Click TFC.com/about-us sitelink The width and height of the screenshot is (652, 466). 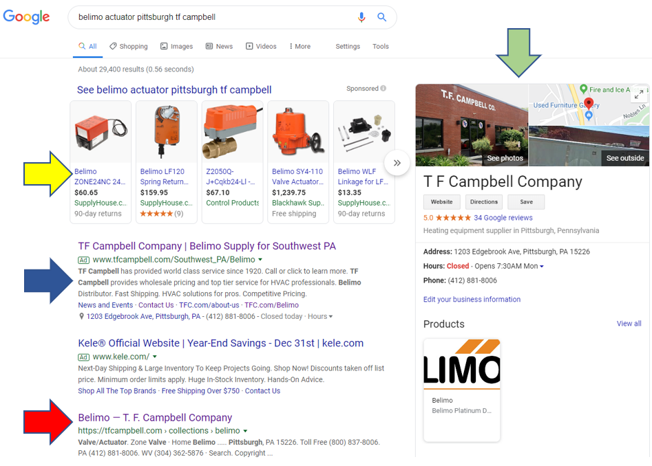(209, 305)
